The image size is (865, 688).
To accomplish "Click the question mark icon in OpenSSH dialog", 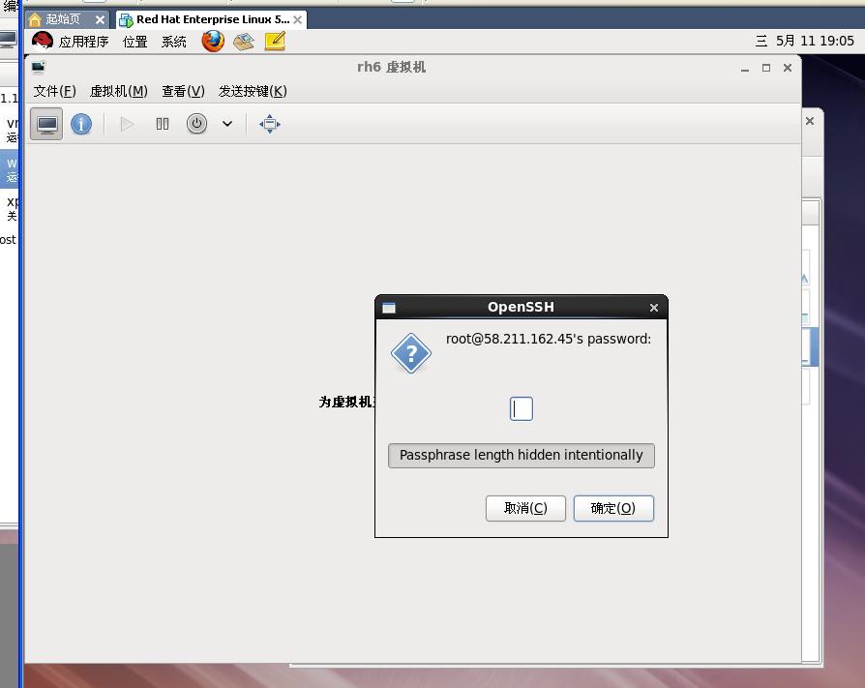I will pyautogui.click(x=411, y=353).
